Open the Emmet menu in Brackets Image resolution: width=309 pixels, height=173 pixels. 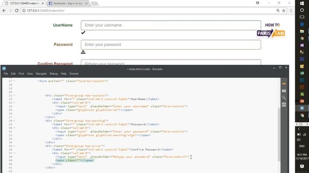point(74,74)
